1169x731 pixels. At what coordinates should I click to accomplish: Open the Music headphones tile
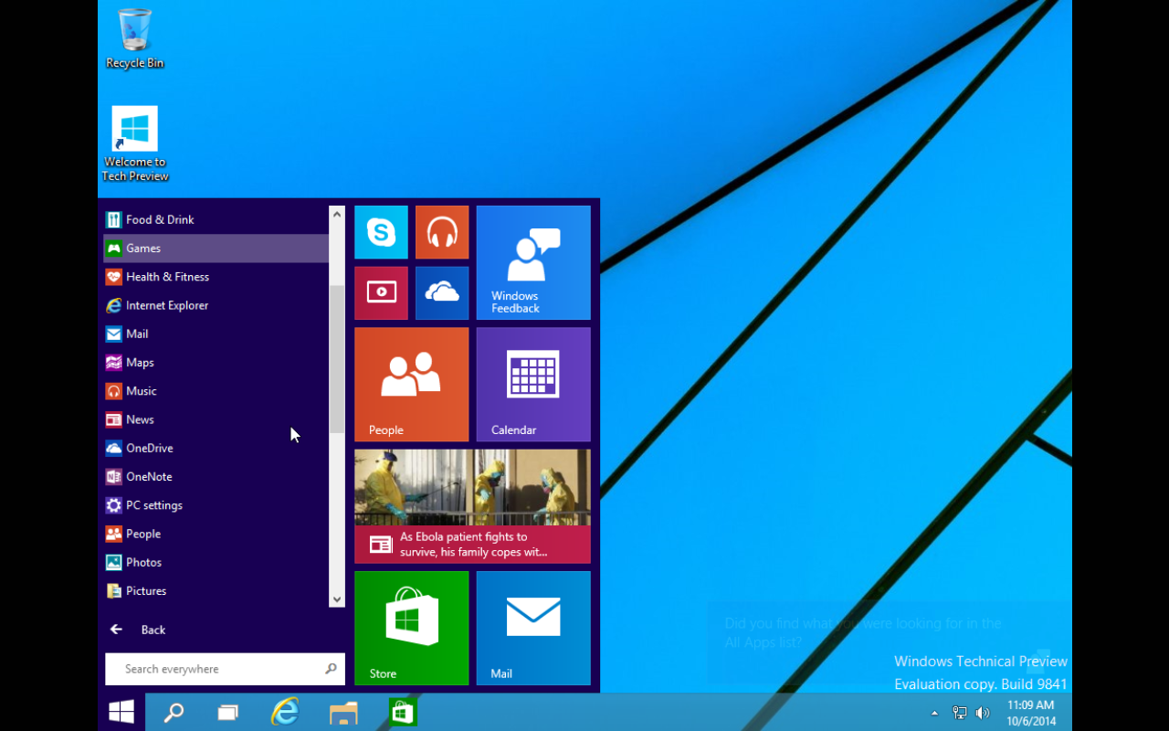tap(442, 232)
